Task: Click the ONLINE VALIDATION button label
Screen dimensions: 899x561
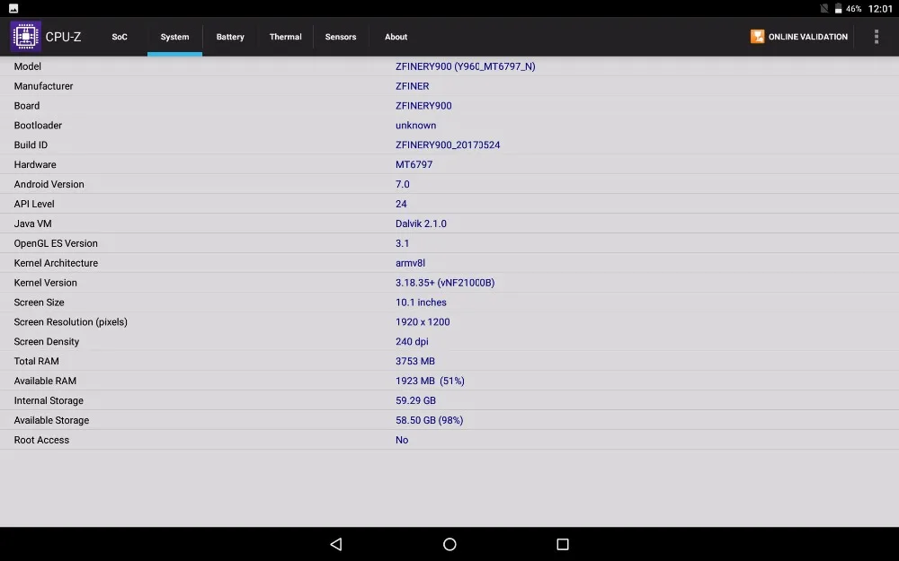Action: (808, 37)
